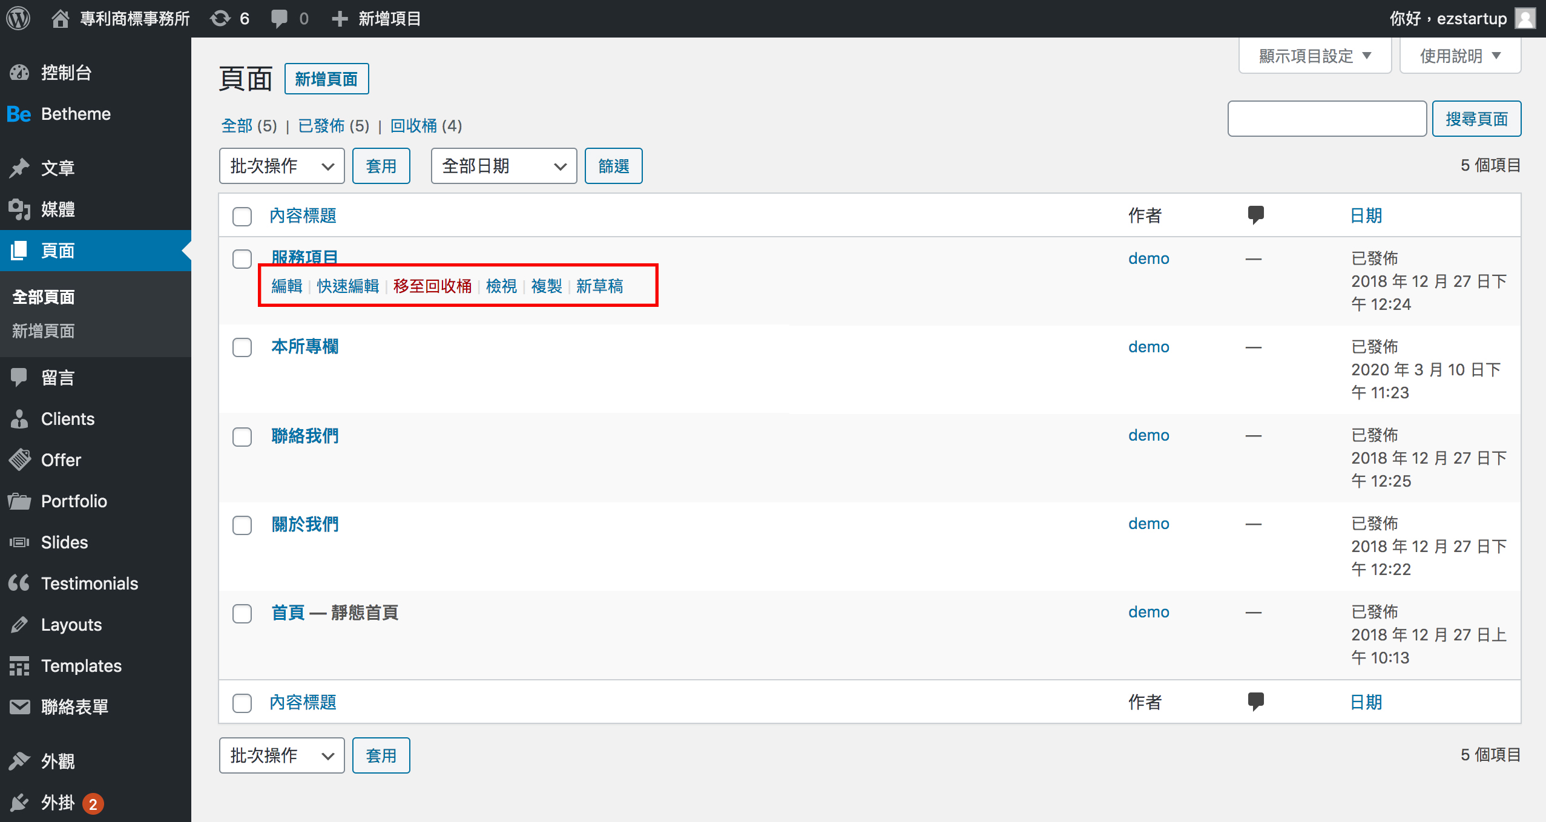Select 快速編輯 for the 服務項目 page
This screenshot has width=1546, height=822.
(347, 286)
